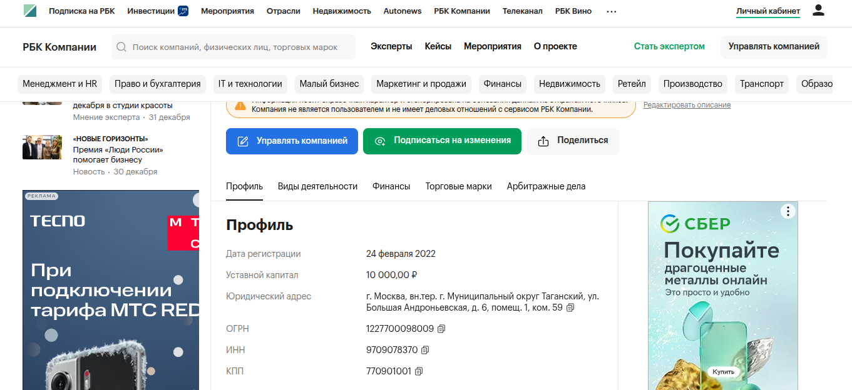852x390 pixels.
Task: Click Поделиться button
Action: [572, 141]
